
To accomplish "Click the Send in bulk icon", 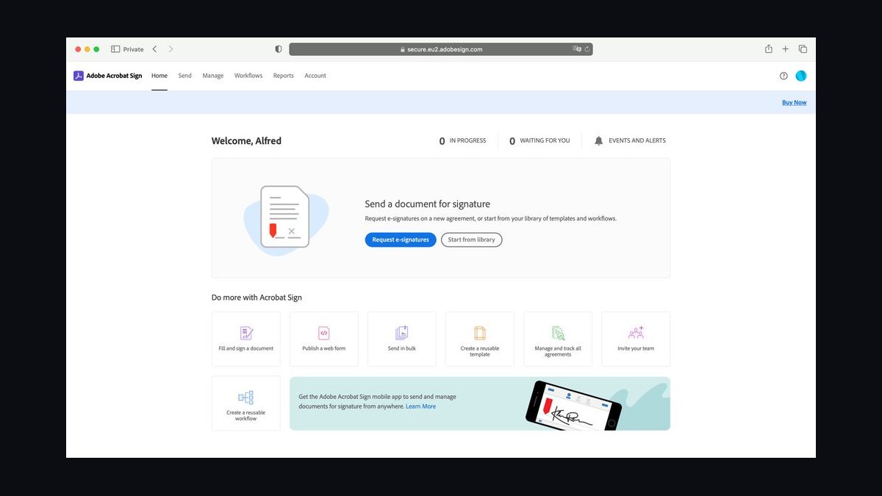I will (x=402, y=333).
